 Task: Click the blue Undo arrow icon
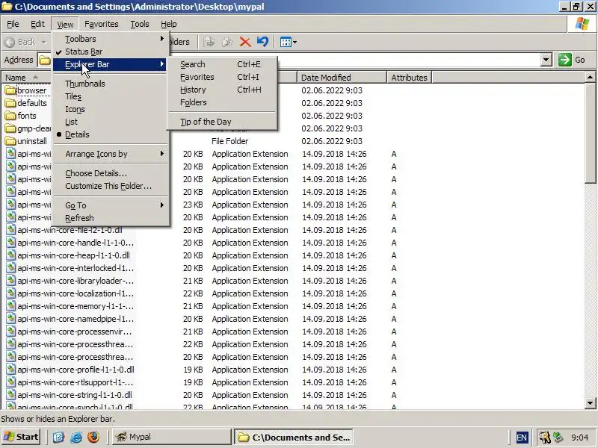coord(262,42)
